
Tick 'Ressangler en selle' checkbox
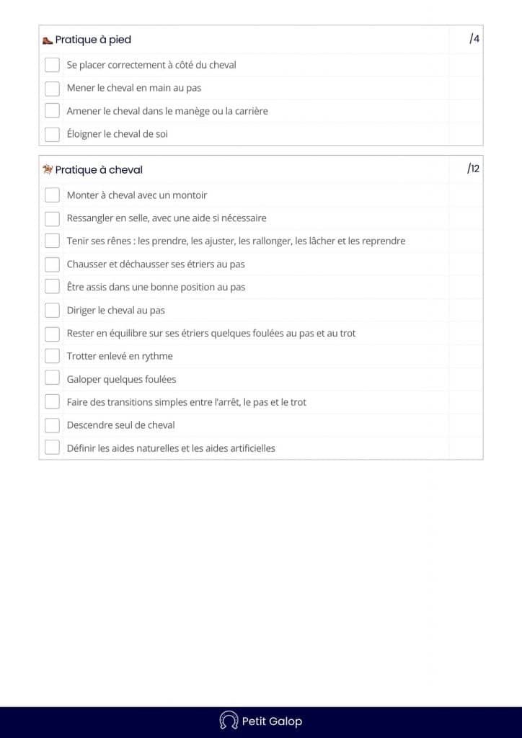[x=52, y=218]
